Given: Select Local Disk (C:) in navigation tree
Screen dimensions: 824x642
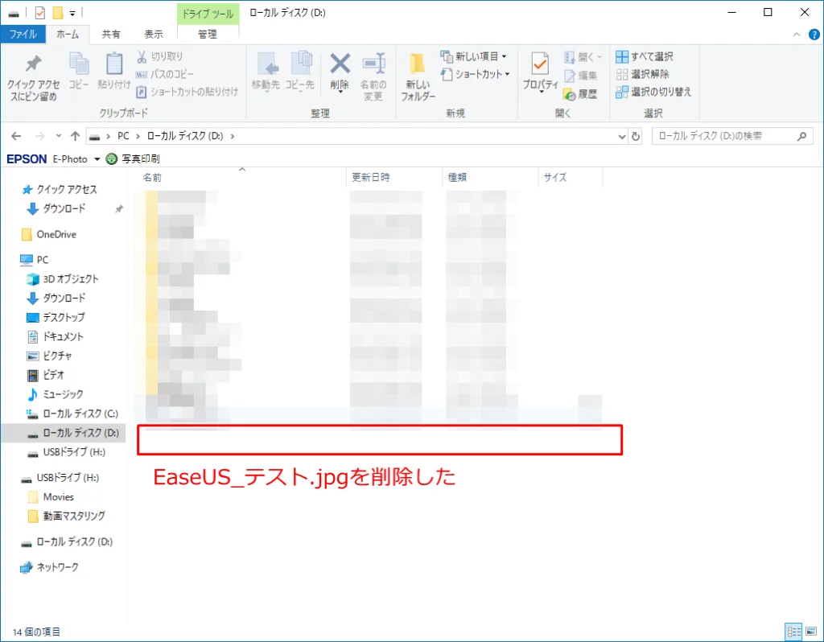Looking at the screenshot, I should 79,414.
